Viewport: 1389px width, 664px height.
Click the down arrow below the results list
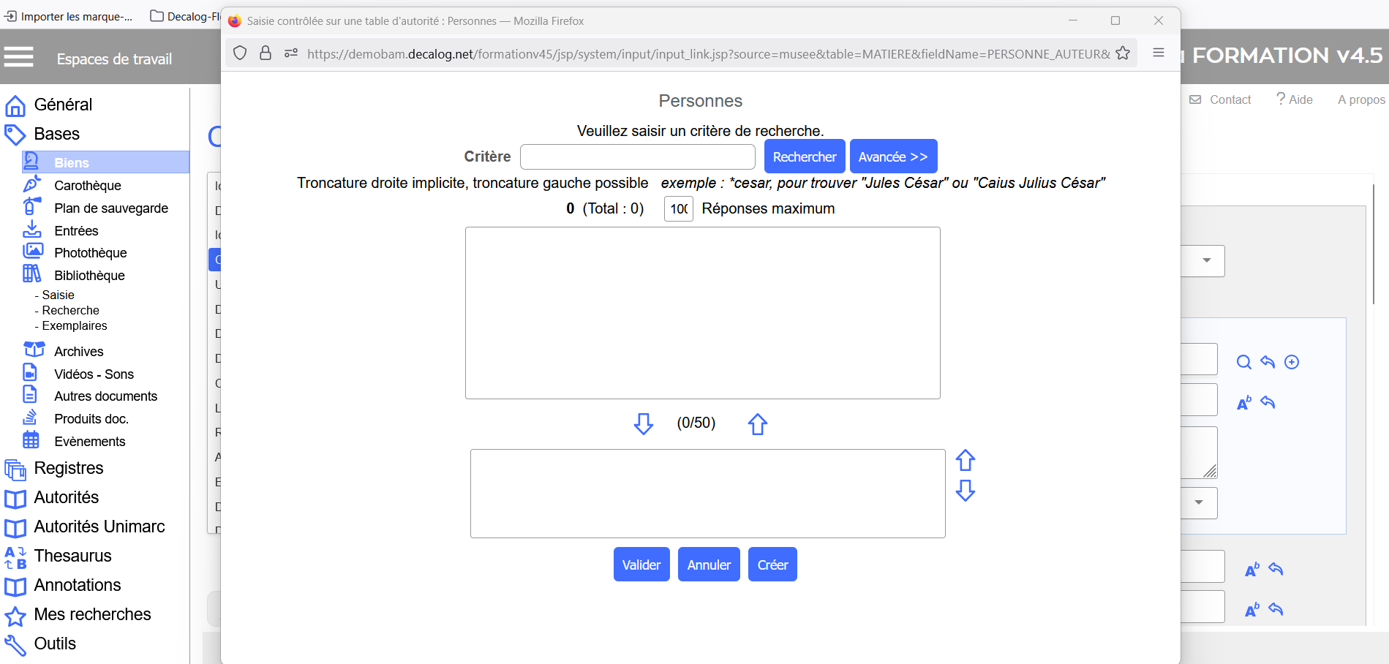pos(644,423)
